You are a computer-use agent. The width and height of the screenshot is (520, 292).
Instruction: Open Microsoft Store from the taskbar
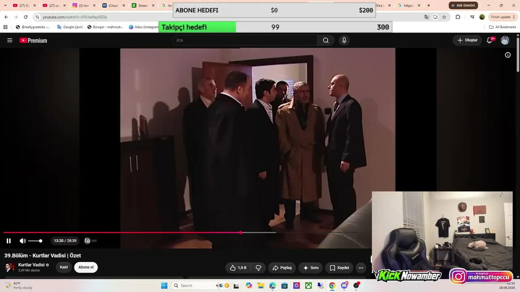point(284,286)
